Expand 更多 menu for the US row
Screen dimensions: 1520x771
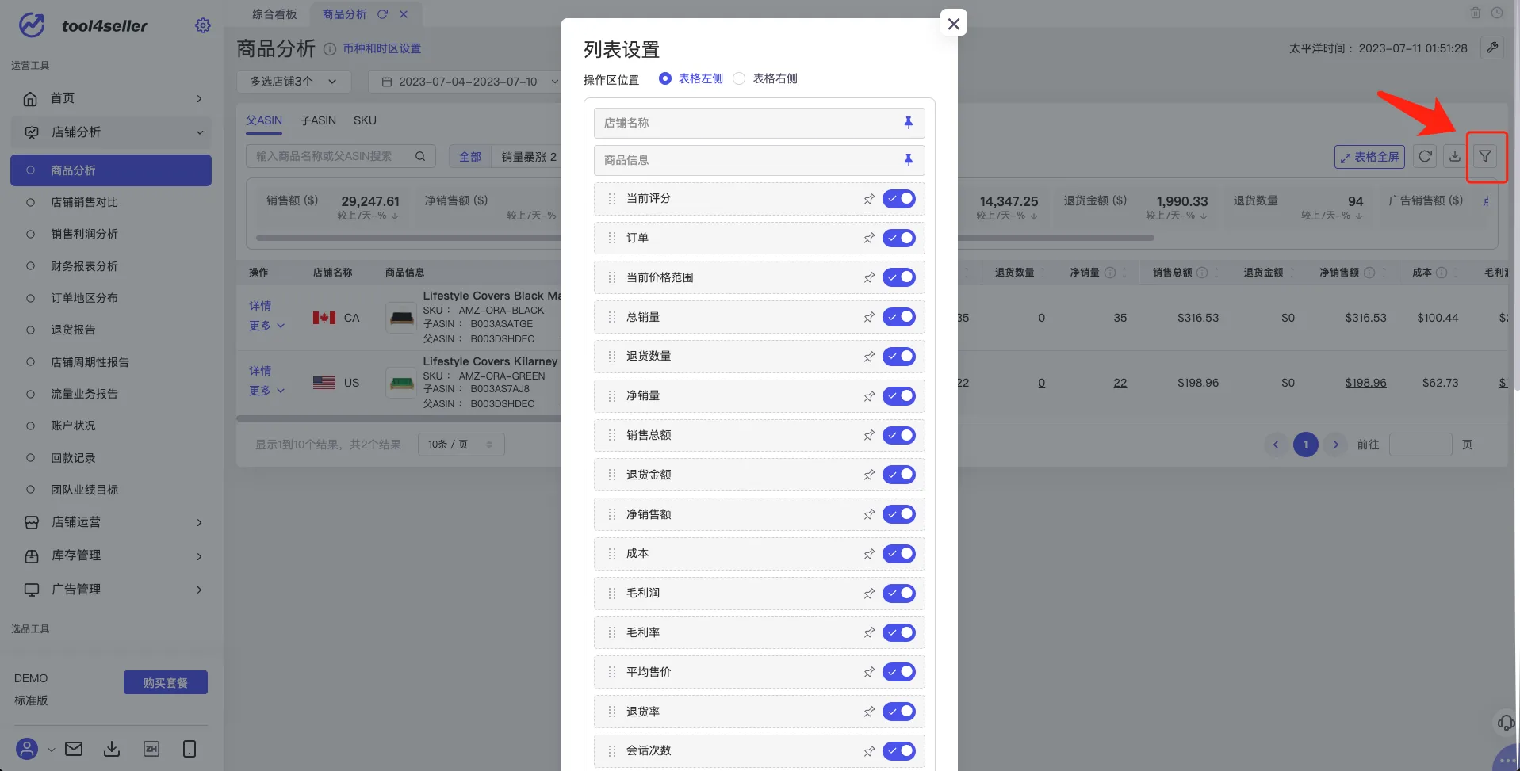pos(266,391)
